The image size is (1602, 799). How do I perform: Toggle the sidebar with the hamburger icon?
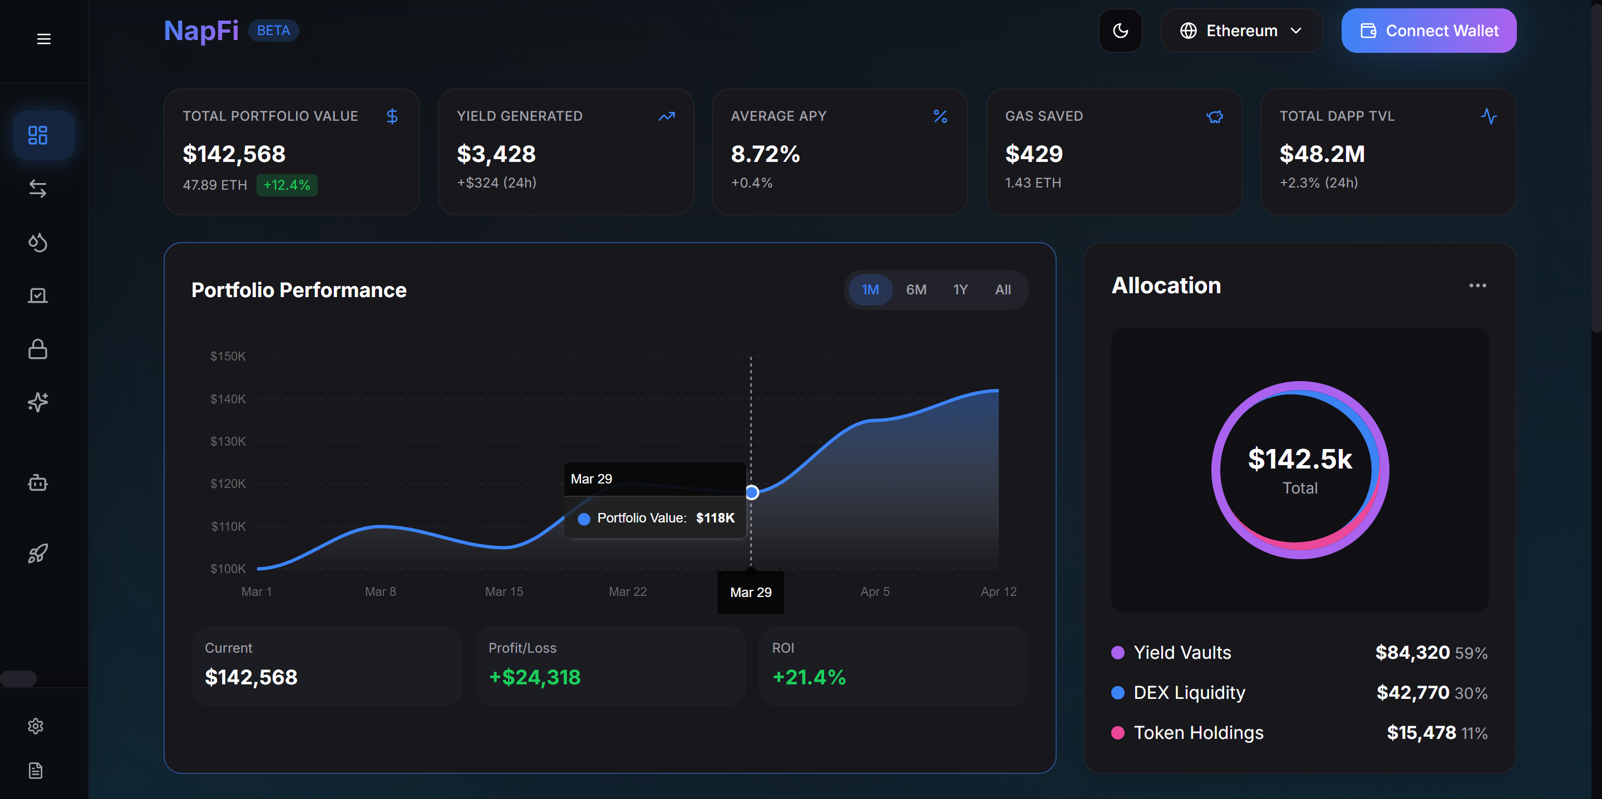coord(43,38)
